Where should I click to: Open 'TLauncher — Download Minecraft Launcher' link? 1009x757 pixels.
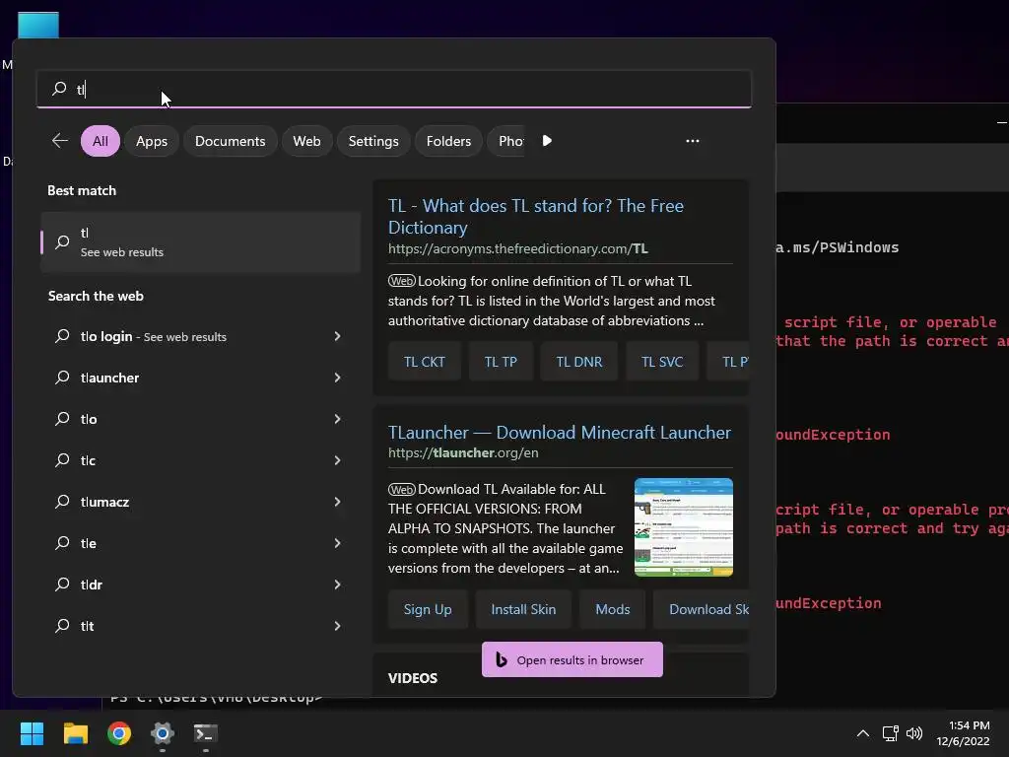tap(560, 432)
